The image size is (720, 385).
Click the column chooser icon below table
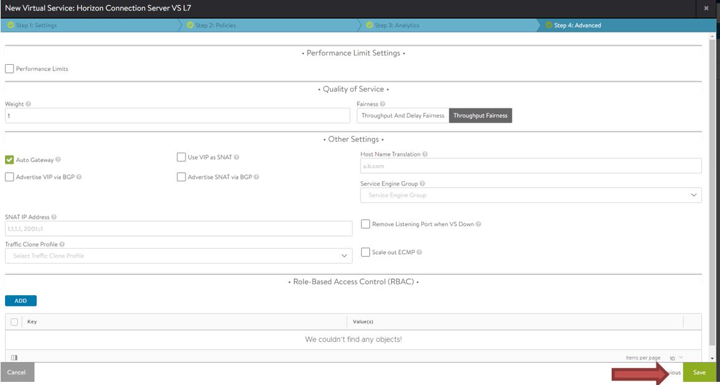pyautogui.click(x=14, y=358)
